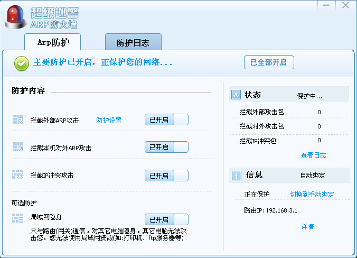Click the 拦截IP冲突攻击 icon

[18, 174]
